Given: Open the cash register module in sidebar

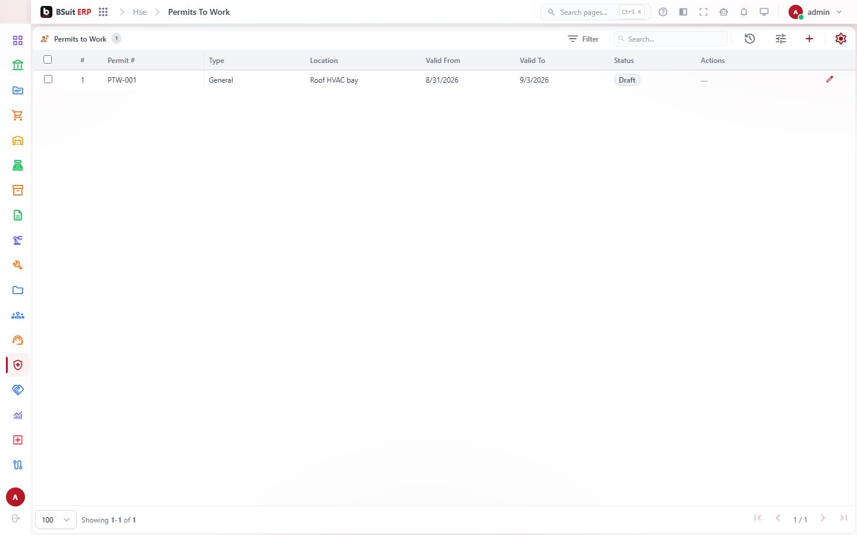Looking at the screenshot, I should coord(18,165).
